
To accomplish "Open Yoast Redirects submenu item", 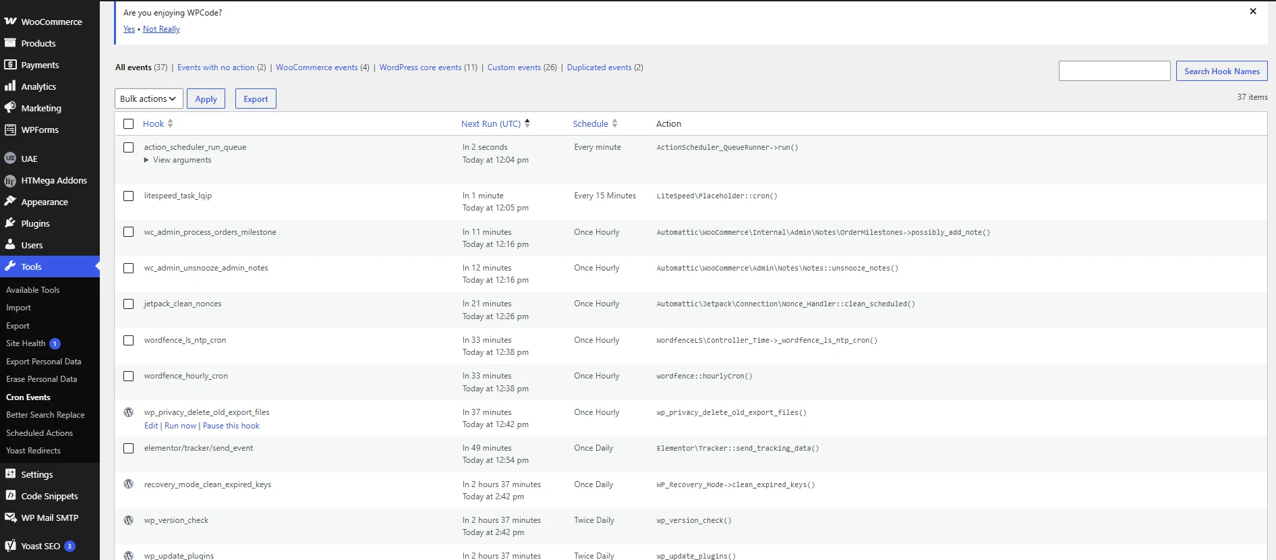I will pos(33,451).
